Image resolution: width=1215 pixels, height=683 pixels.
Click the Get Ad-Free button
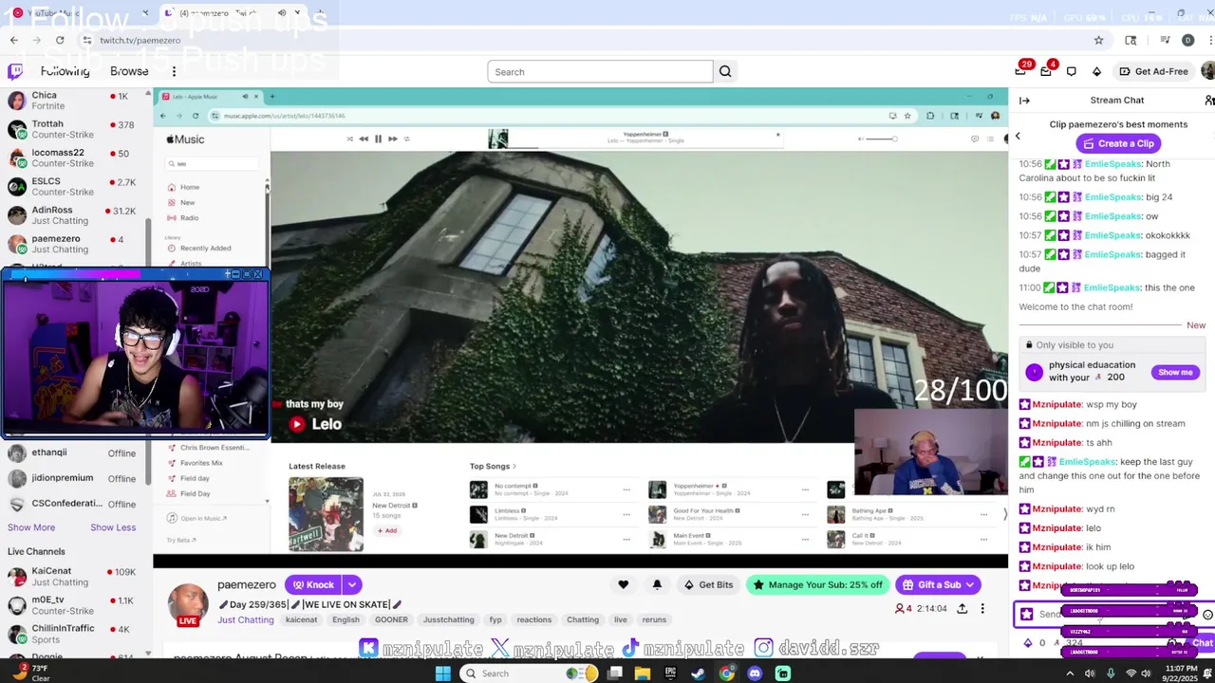[x=1153, y=71]
